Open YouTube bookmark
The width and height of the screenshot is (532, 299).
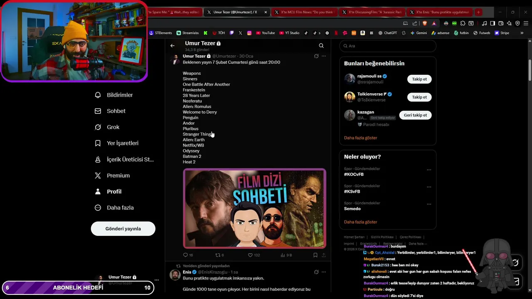(266, 33)
